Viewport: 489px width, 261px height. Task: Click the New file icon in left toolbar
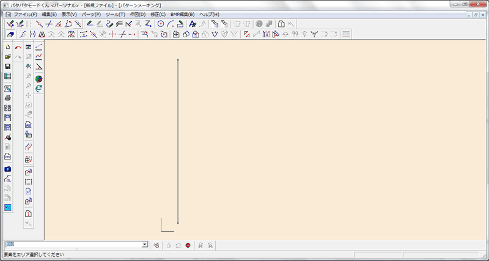click(x=7, y=47)
